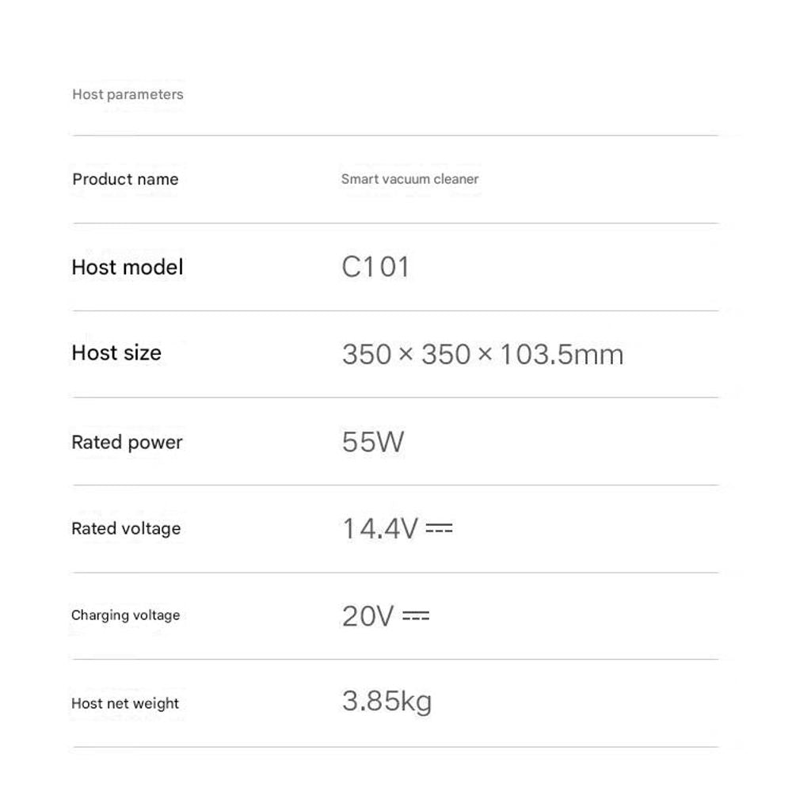Click the 14.4V voltage value

tap(379, 528)
